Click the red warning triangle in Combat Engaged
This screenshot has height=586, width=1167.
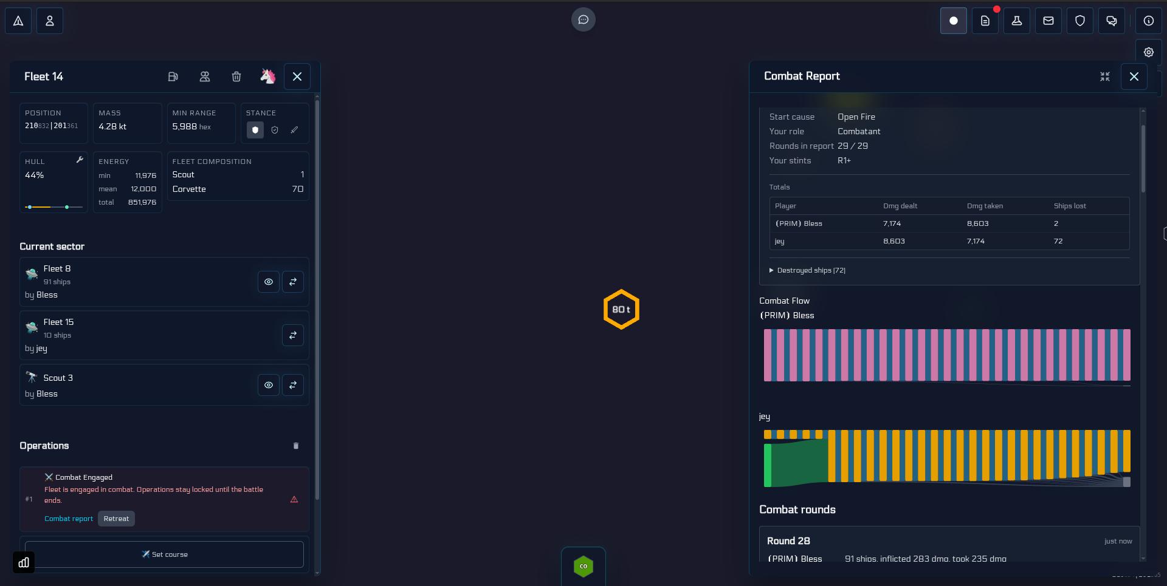(294, 499)
